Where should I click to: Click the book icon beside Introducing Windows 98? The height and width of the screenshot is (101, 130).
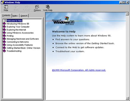[4, 24]
